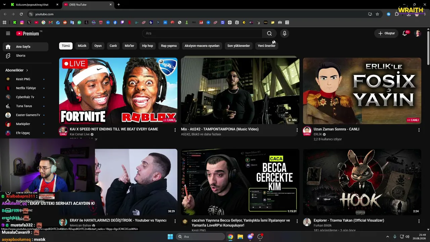Open Markiplier subscription channel
This screenshot has height=242, width=430.
click(26, 124)
